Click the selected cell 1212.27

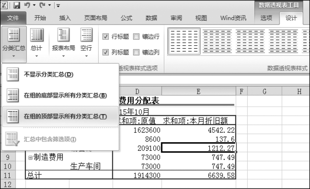pyautogui.click(x=198, y=148)
